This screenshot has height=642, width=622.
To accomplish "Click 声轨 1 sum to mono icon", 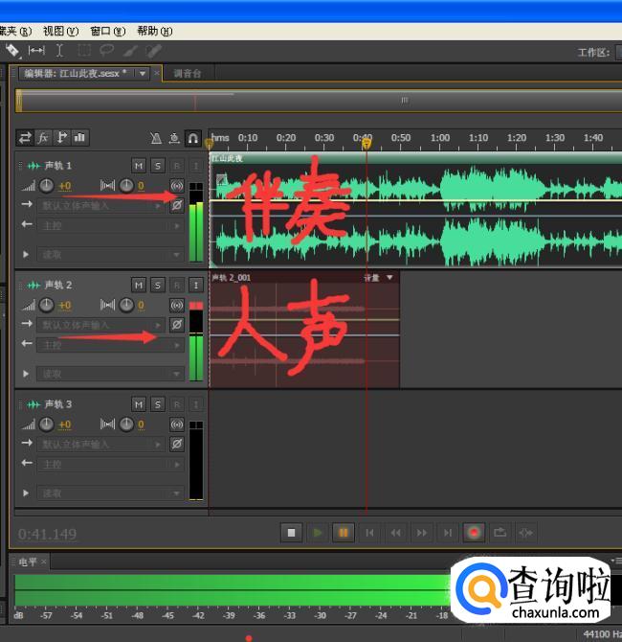I will tap(177, 186).
